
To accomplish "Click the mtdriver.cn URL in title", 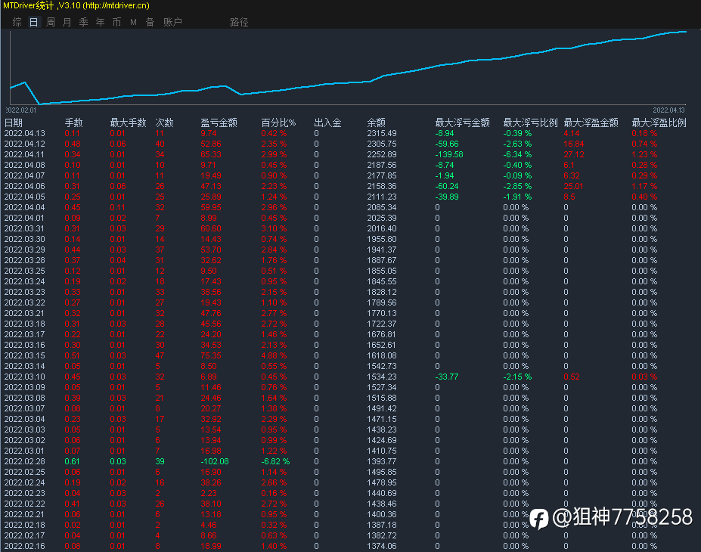I will point(116,5).
